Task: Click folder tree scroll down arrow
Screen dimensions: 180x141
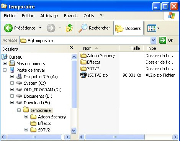Action: [x=74, y=130]
